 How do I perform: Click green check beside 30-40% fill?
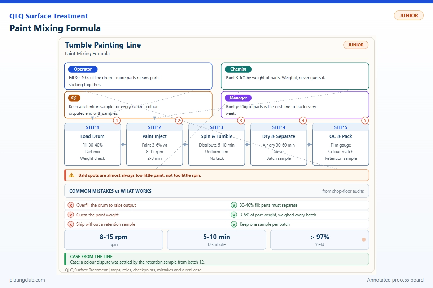tap(234, 205)
